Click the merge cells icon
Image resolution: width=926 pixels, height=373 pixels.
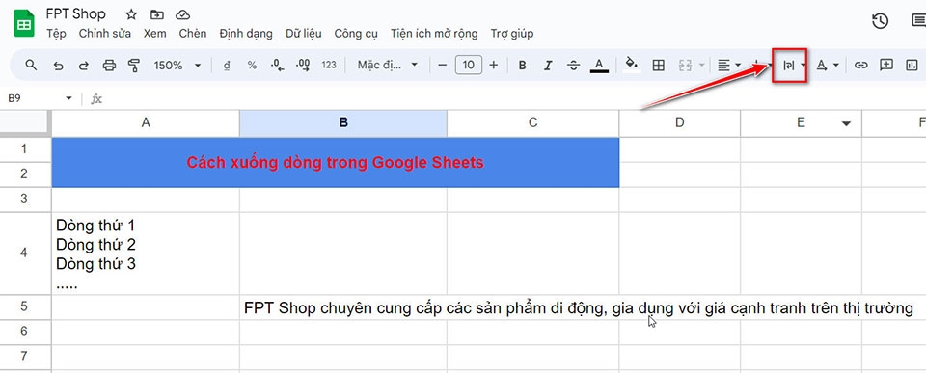pos(685,66)
